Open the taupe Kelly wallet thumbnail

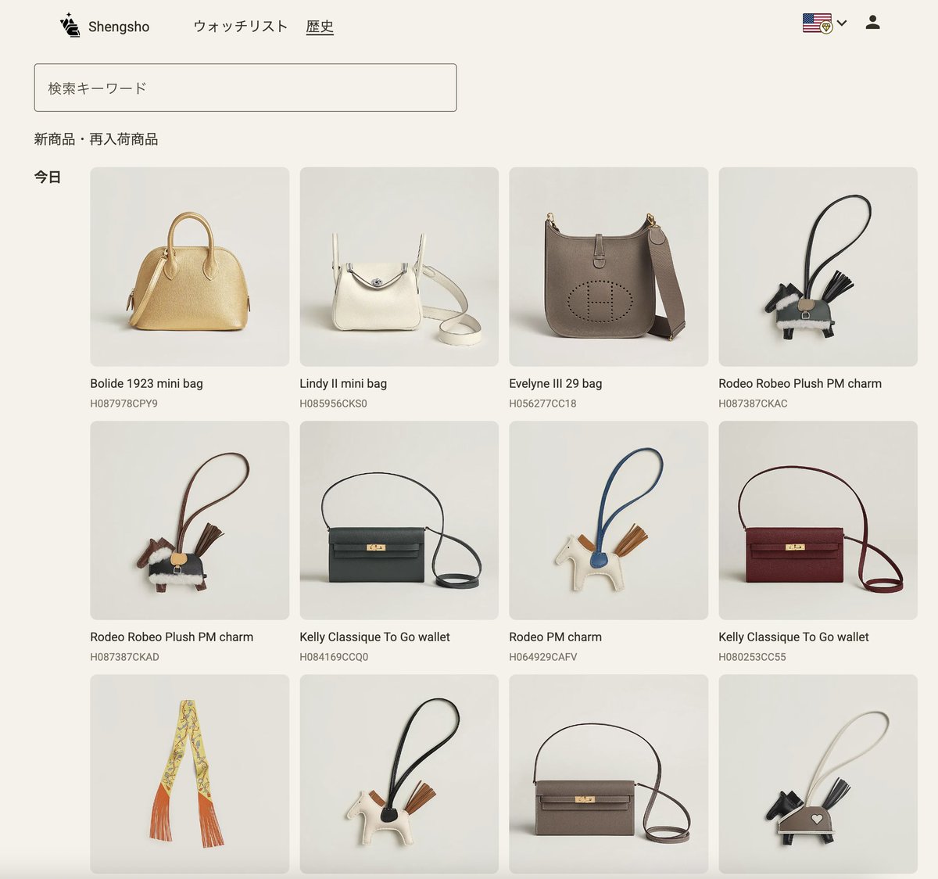(x=609, y=774)
